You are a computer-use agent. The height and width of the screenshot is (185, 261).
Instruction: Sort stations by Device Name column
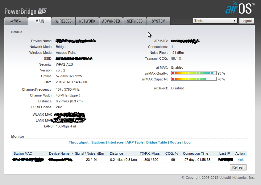coord(59,154)
